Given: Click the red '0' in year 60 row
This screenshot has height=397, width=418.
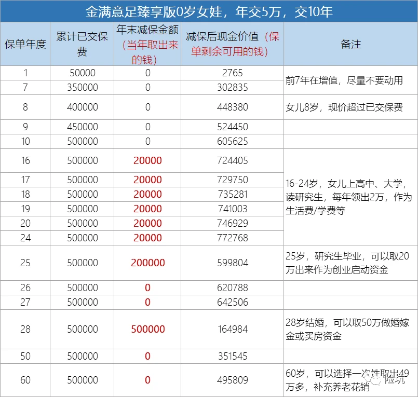Looking at the screenshot, I should [x=147, y=380].
